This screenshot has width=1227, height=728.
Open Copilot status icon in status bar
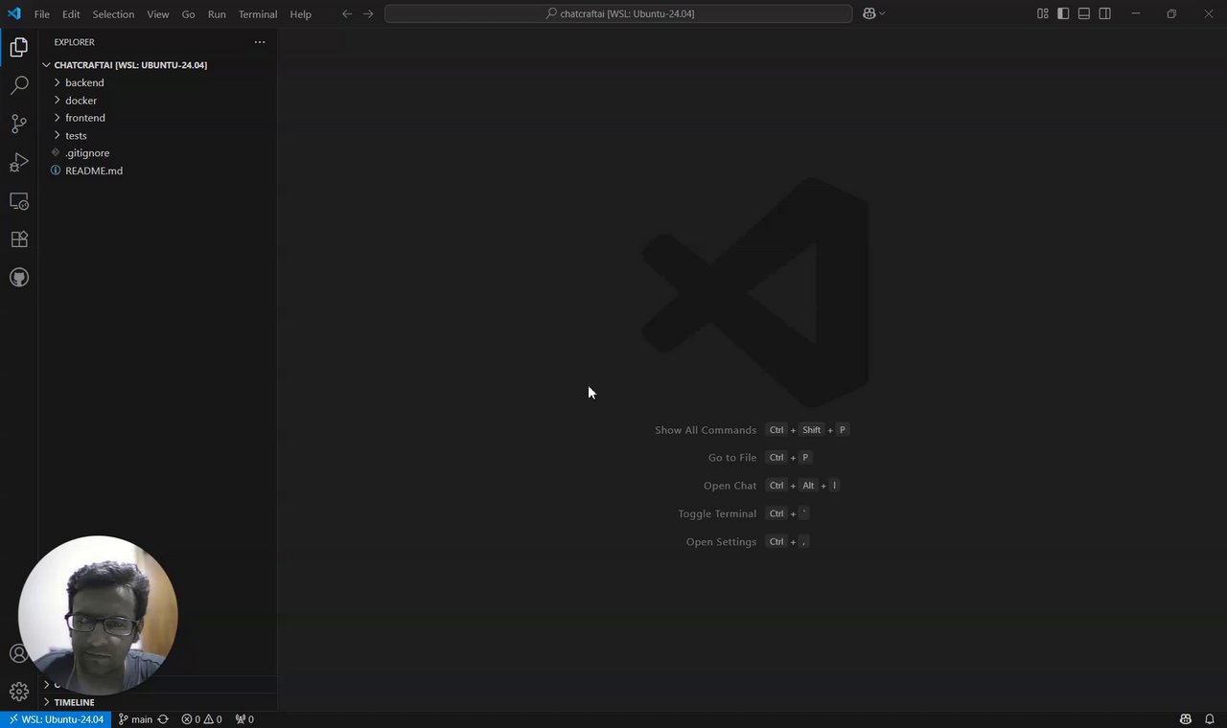pyautogui.click(x=1186, y=719)
